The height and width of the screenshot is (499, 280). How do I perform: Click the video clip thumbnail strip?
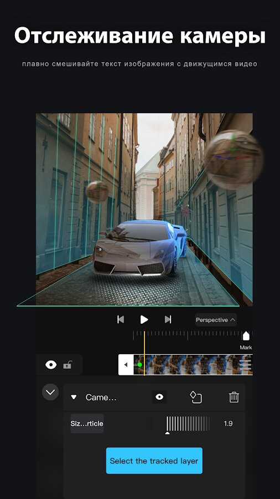pos(193,365)
